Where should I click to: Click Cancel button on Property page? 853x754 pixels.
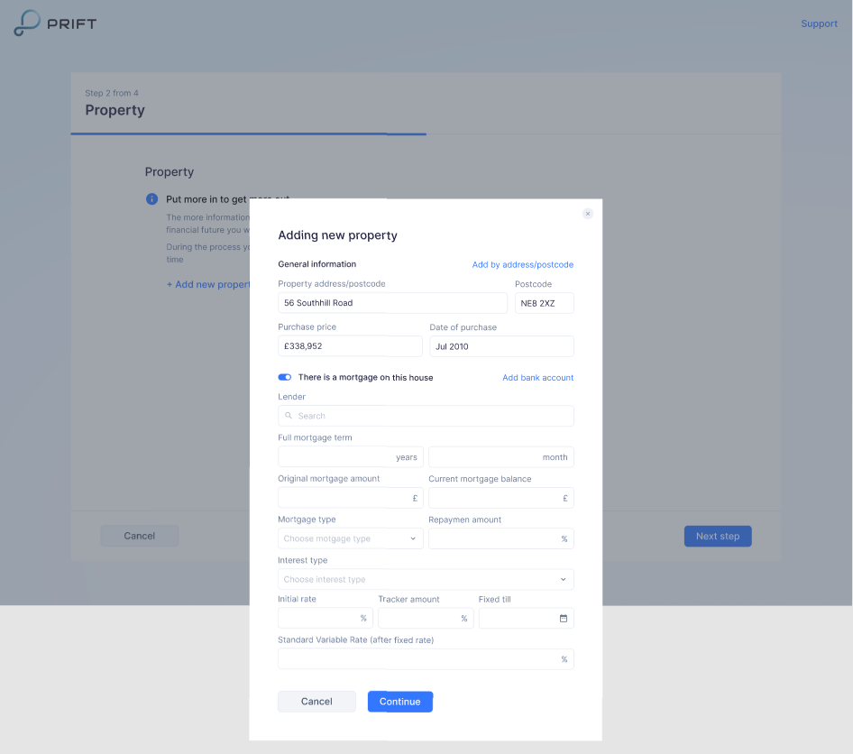point(139,536)
